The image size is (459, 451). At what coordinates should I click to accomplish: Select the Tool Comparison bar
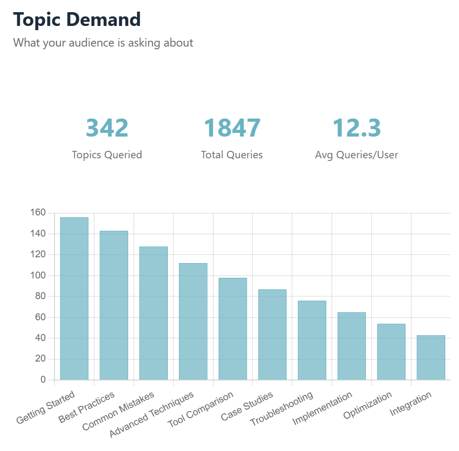[x=232, y=328]
